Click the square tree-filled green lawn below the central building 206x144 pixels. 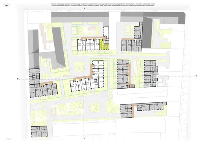(x=96, y=107)
